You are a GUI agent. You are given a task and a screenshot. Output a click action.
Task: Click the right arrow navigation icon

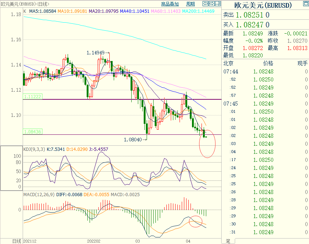[x=212, y=4]
